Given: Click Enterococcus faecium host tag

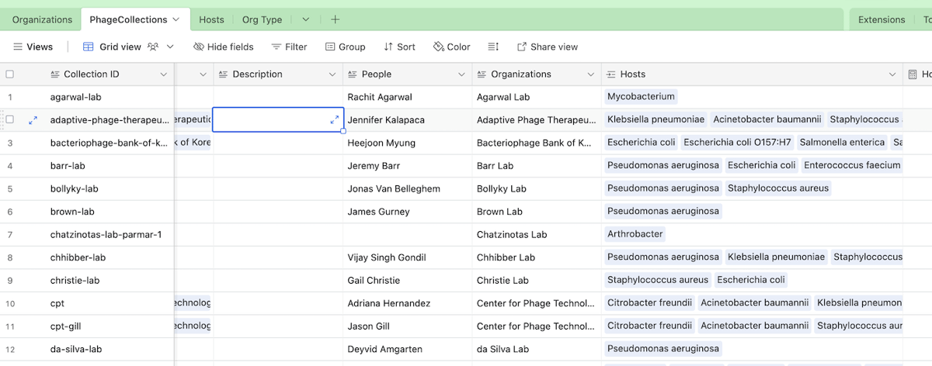Looking at the screenshot, I should pyautogui.click(x=852, y=165).
